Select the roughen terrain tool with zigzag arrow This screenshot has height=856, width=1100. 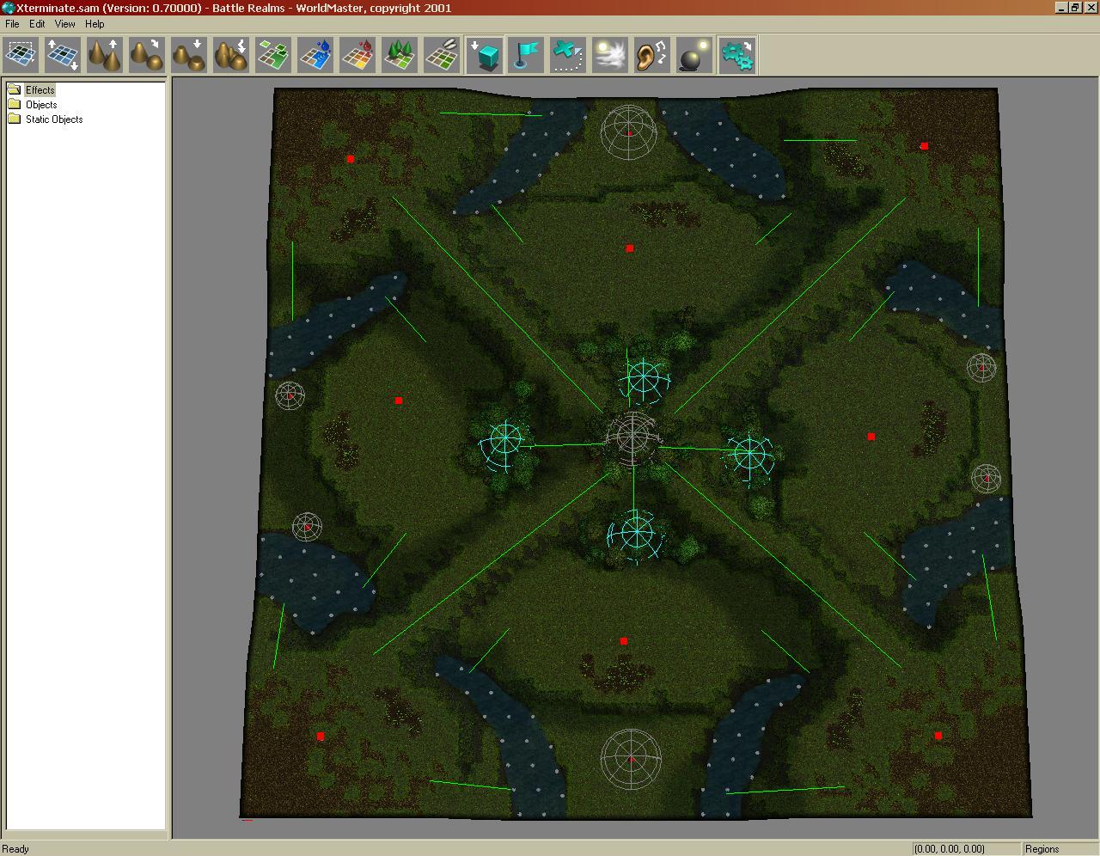tap(231, 55)
